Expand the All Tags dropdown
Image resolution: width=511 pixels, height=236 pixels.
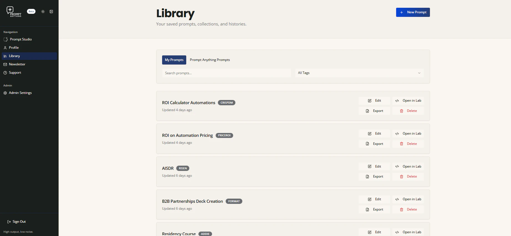pyautogui.click(x=359, y=73)
